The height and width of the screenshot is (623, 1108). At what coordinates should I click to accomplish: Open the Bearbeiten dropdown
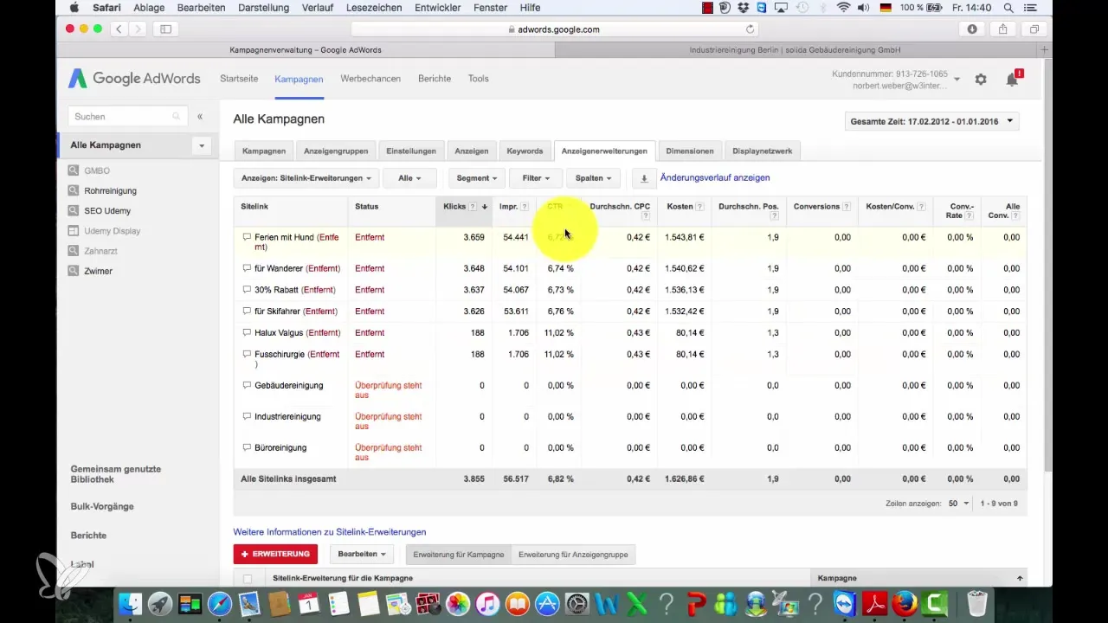(363, 554)
